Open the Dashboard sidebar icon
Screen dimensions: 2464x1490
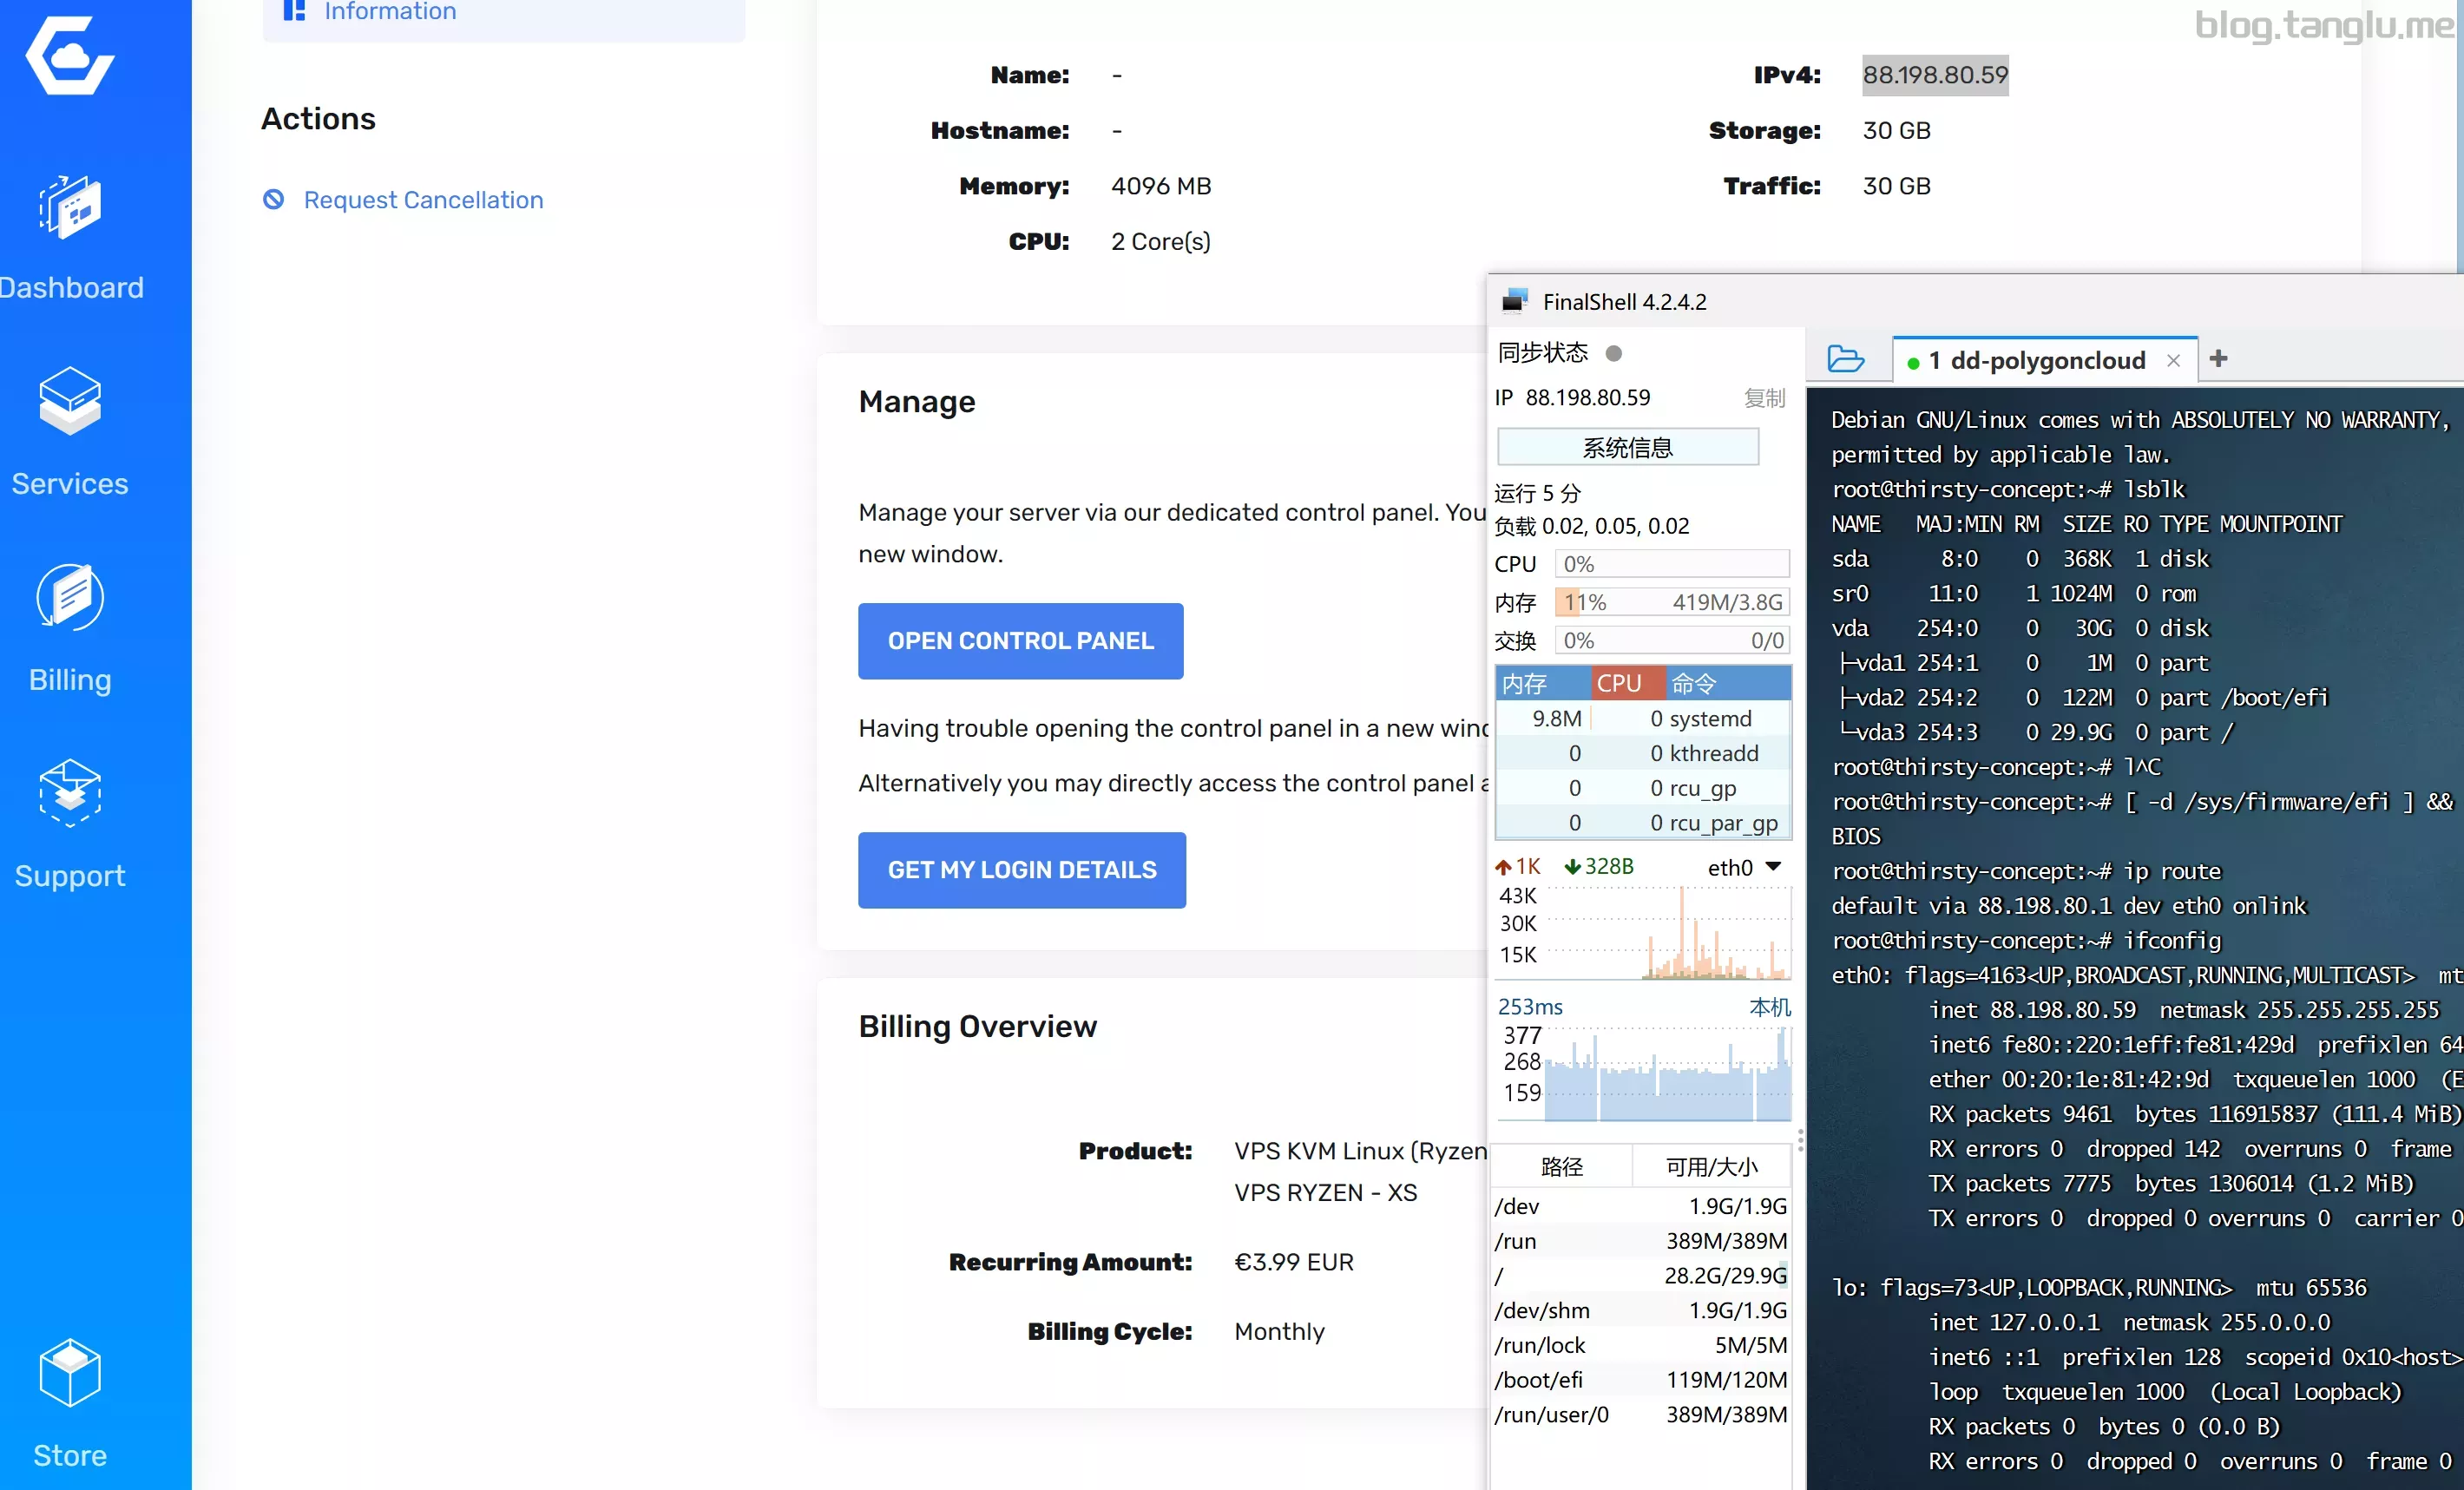70,207
